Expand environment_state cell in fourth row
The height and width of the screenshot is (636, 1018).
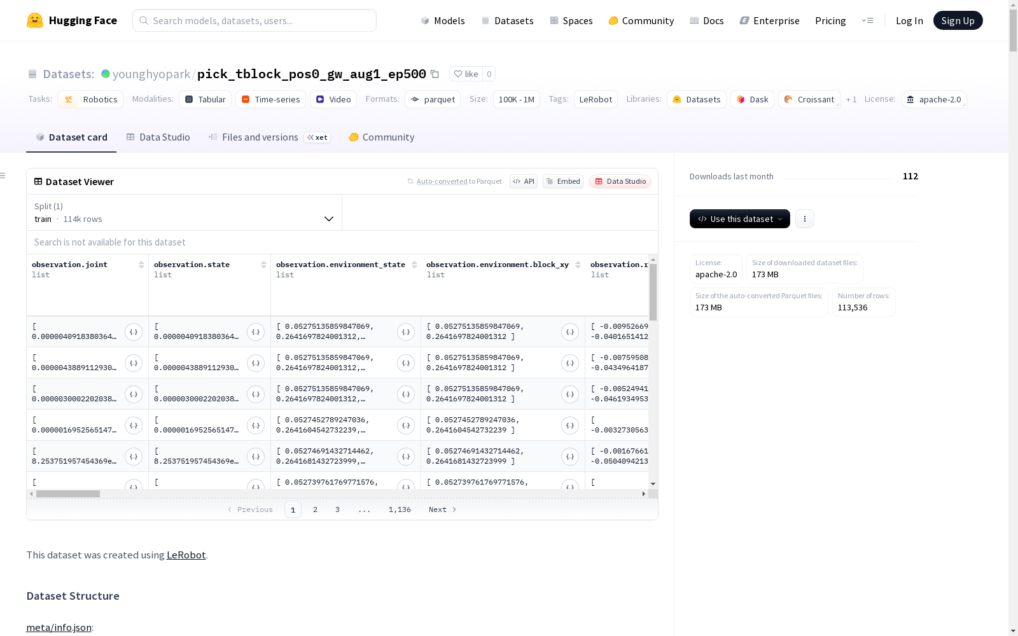tap(406, 425)
